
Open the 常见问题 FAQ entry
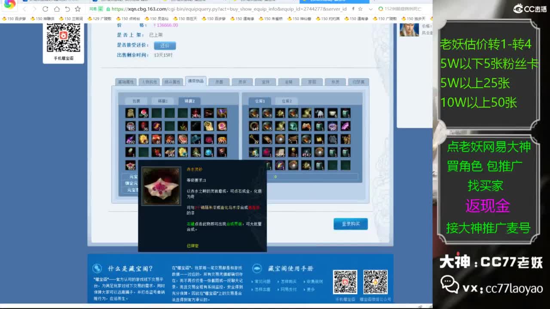click(263, 282)
